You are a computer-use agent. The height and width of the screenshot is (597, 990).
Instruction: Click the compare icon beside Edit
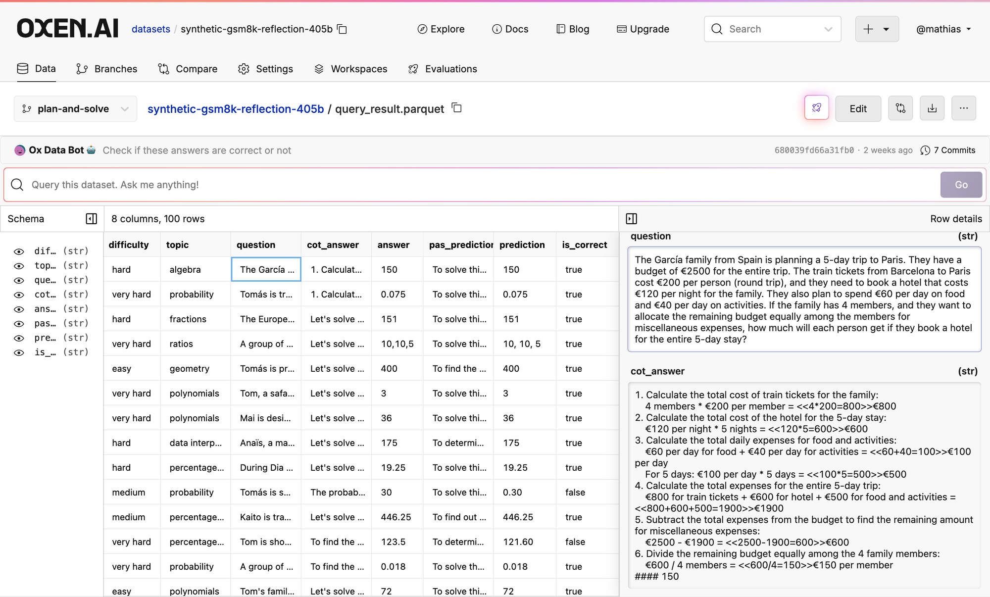point(900,108)
